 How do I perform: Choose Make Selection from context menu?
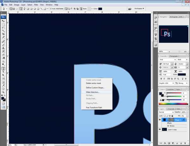coord(97,92)
